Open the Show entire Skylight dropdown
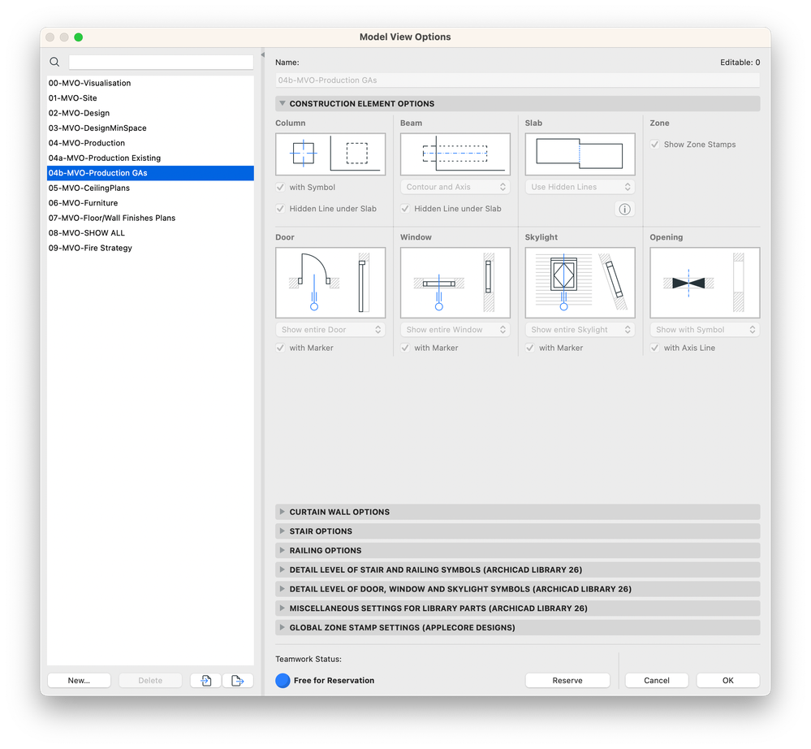Screen dimensions: 811x749 [580, 330]
